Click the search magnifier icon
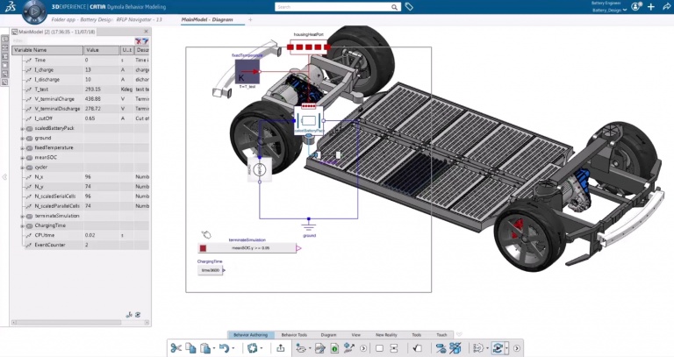 tap(394, 7)
